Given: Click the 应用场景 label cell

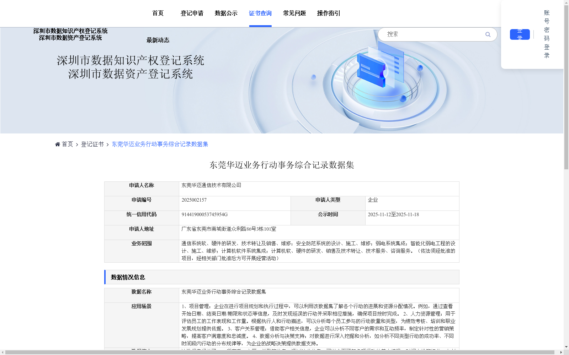Looking at the screenshot, I should tap(142, 325).
